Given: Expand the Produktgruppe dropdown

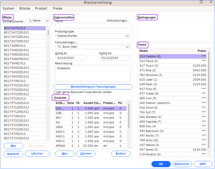Looking at the screenshot, I should pos(93,36).
